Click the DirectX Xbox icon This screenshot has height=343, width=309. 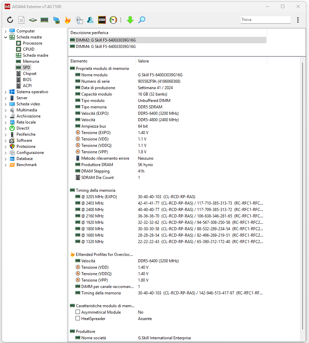12,128
